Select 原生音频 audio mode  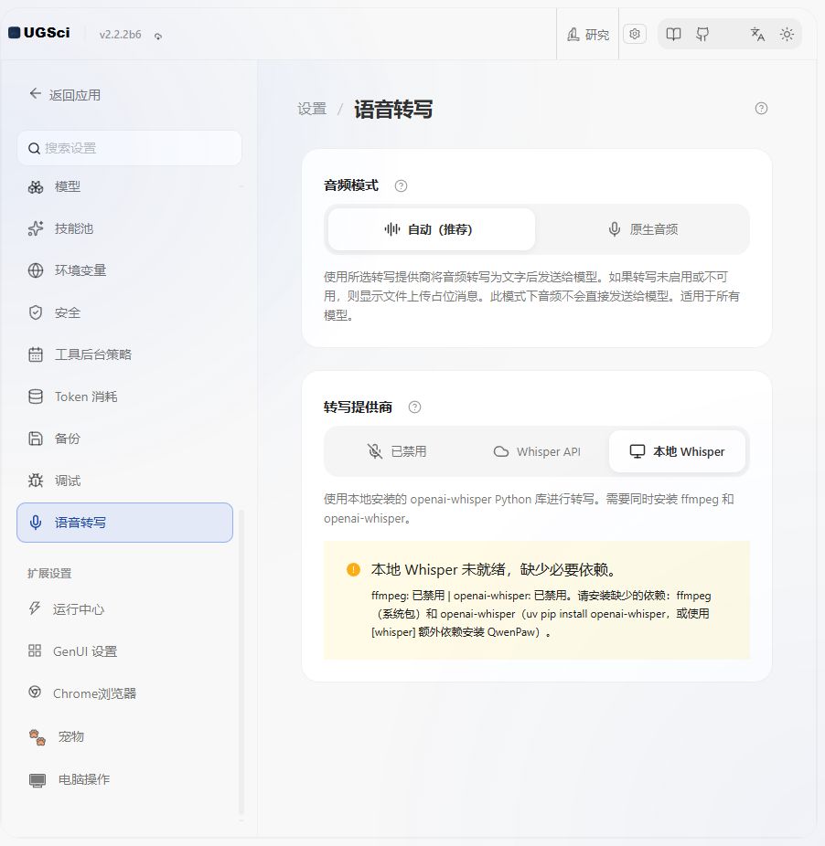coord(642,229)
